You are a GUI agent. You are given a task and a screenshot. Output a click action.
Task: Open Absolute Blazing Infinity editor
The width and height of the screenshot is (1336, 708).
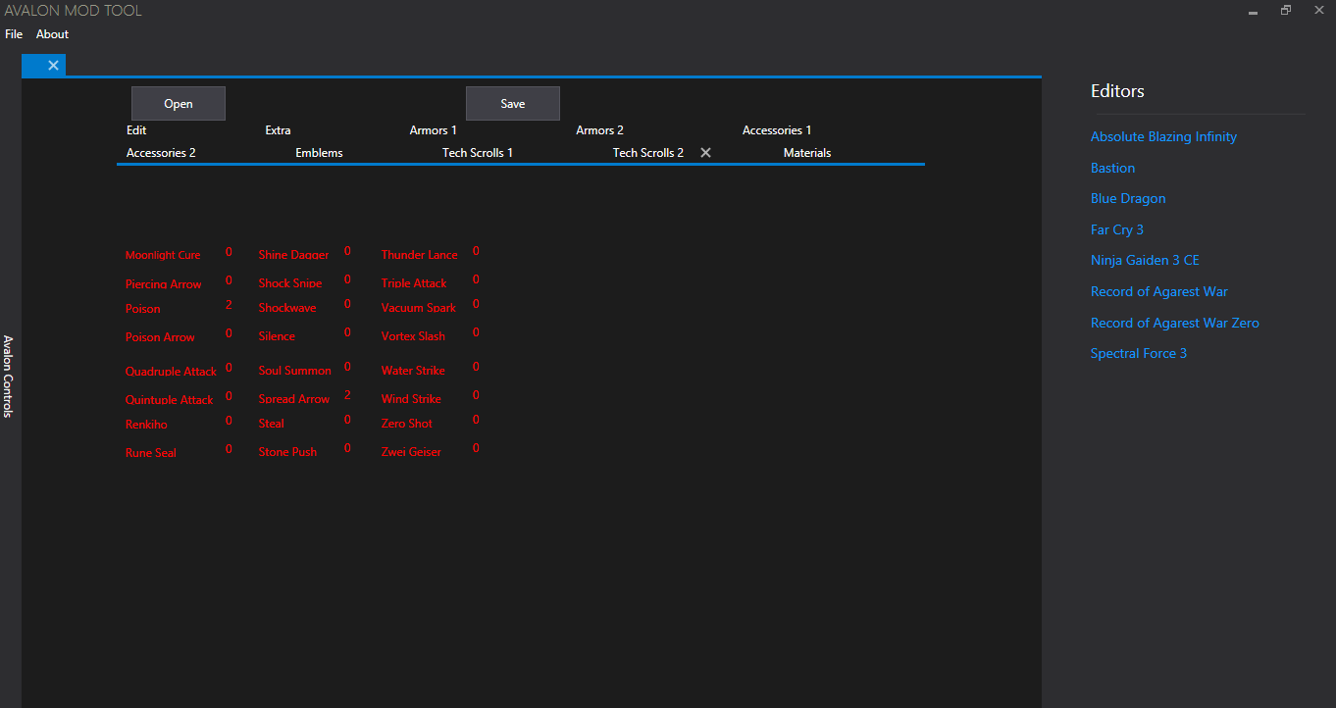click(1163, 136)
